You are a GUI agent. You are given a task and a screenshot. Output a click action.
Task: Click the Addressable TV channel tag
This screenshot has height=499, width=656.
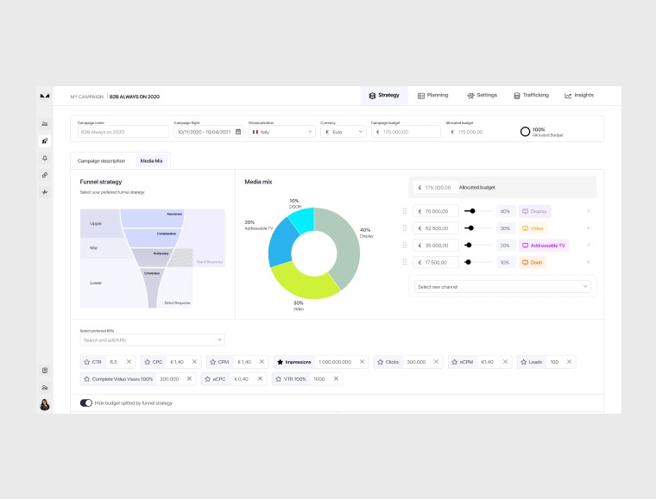click(544, 245)
